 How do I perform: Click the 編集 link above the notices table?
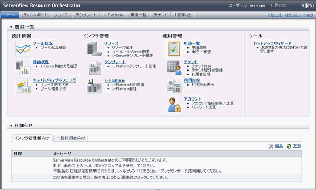[279, 146]
